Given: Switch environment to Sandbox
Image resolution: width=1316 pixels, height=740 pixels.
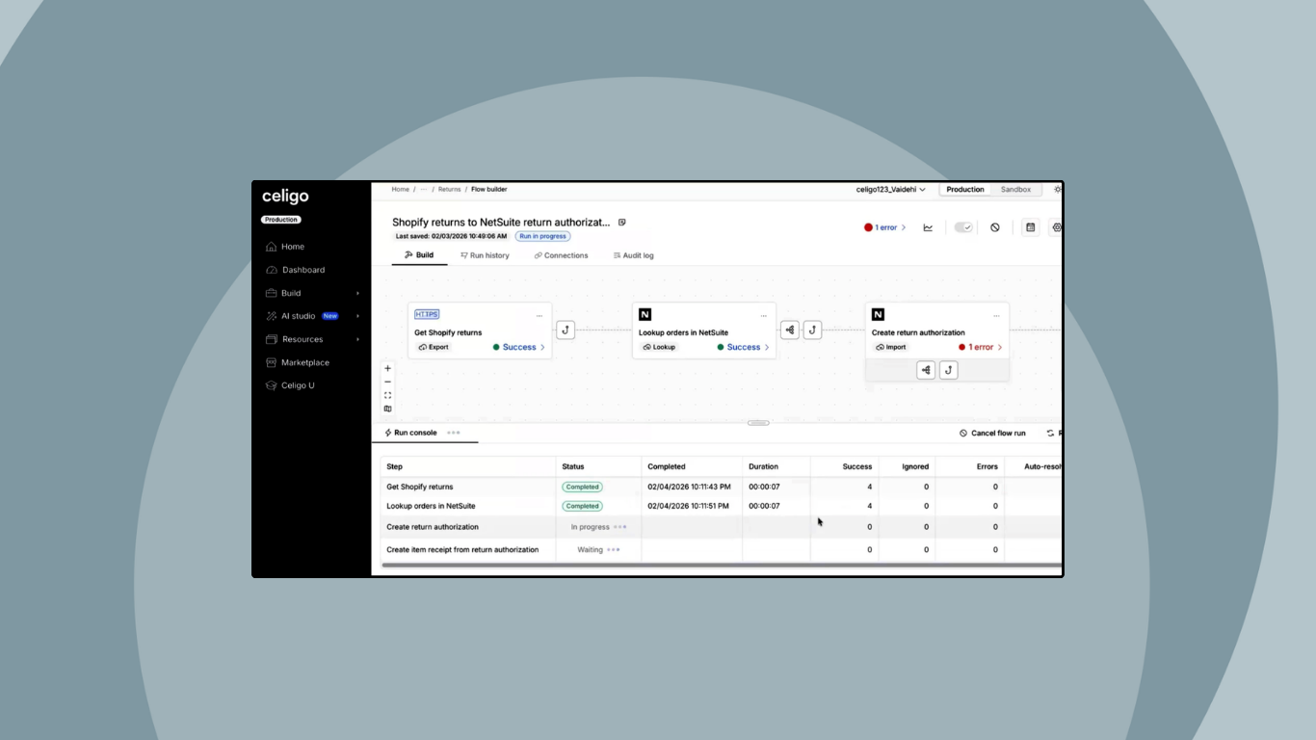Looking at the screenshot, I should tap(1015, 190).
